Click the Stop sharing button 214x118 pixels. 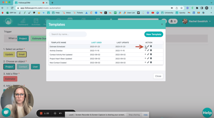click(x=134, y=115)
